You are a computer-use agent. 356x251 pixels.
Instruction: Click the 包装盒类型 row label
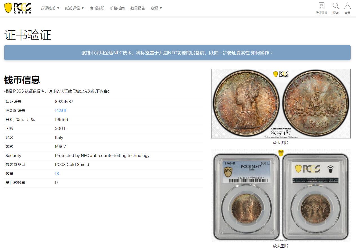coord(15,165)
